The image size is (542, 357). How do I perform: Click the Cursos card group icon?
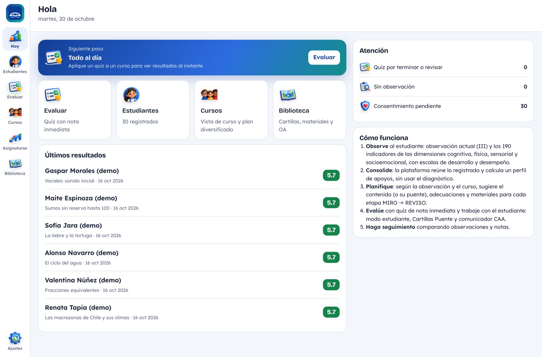pyautogui.click(x=209, y=95)
